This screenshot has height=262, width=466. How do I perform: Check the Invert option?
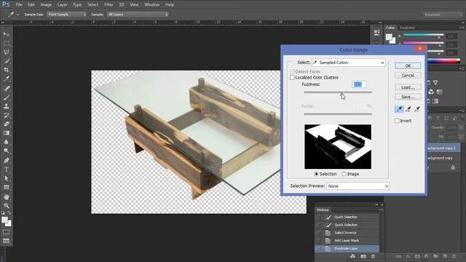pos(397,121)
